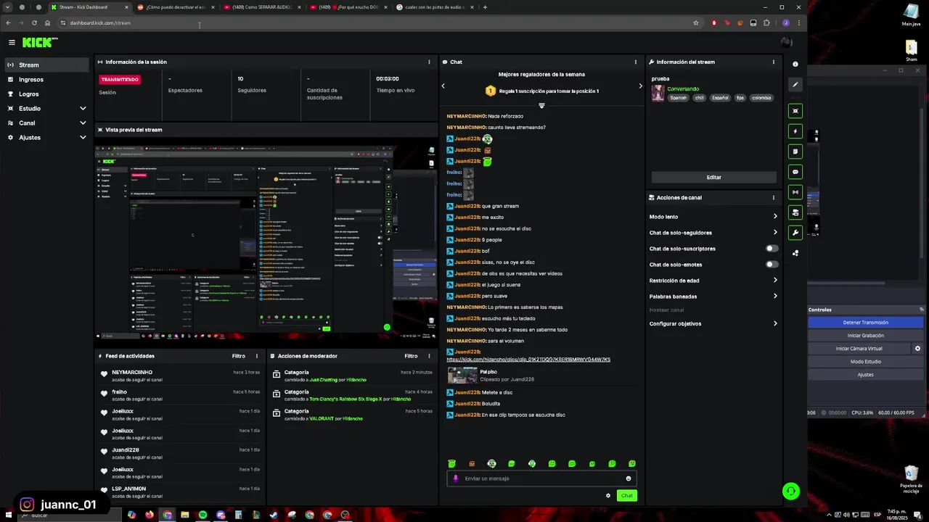Click the pencil edit icon in right rail
Viewport: 929px width, 522px height.
point(795,84)
